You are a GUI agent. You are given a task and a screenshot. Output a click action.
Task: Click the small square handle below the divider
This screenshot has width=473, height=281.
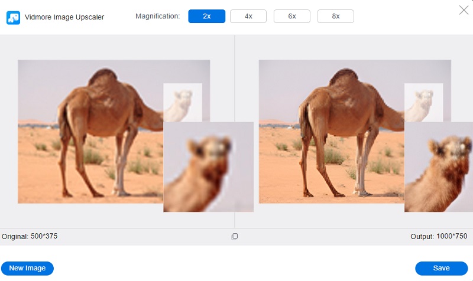[x=235, y=236]
